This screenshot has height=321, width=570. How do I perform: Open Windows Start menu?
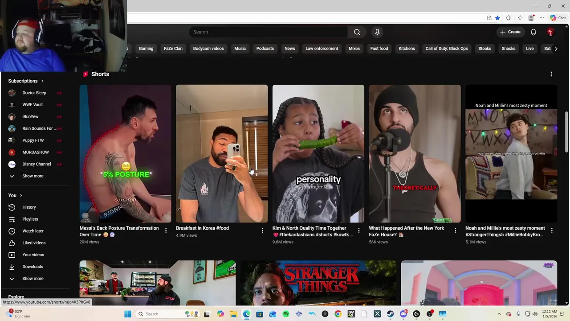pyautogui.click(x=128, y=314)
